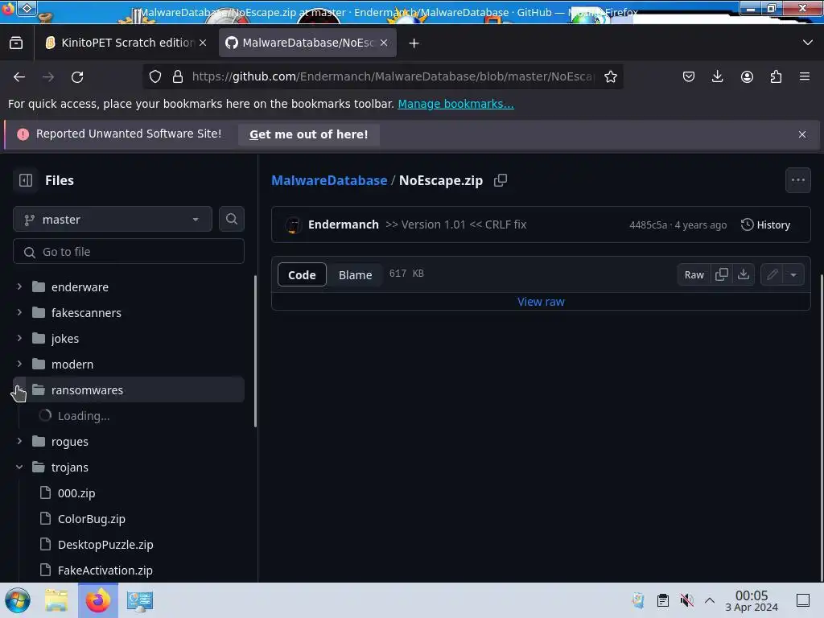Open the extensions puzzle icon
824x618 pixels.
point(776,76)
